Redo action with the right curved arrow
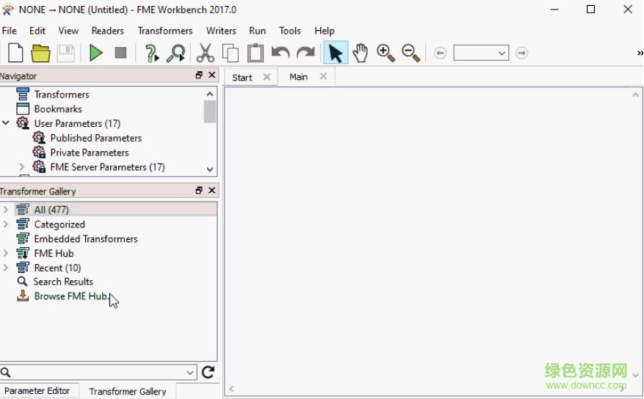The image size is (644, 399). click(x=305, y=53)
